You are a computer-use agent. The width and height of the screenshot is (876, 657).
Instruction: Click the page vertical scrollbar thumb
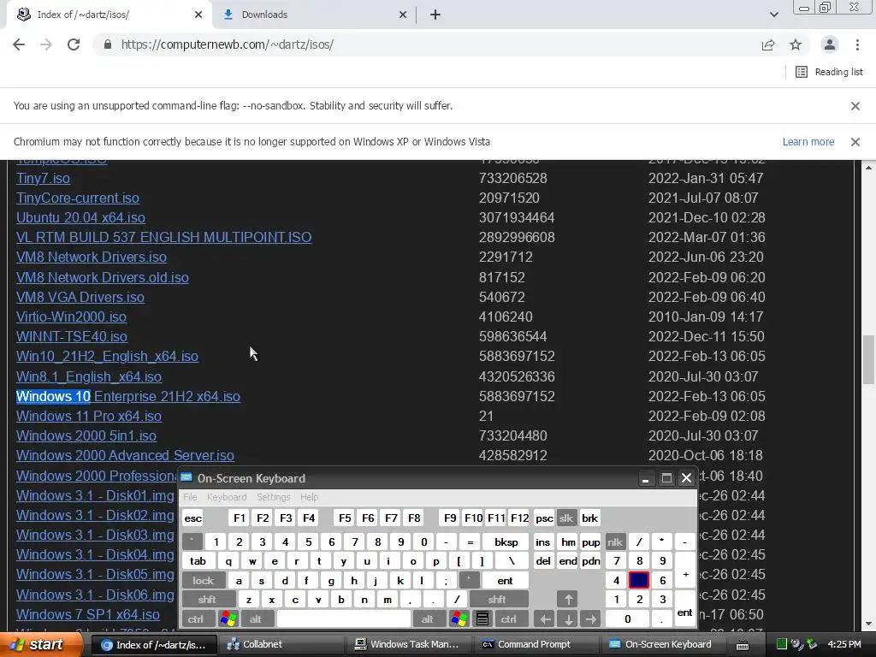868,360
